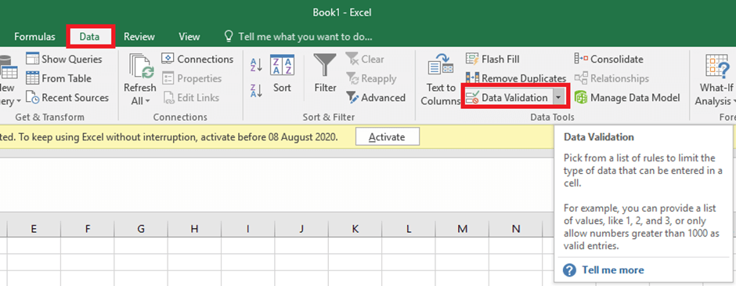Open Advanced filter options
Screen dimensions: 736x286
click(376, 98)
